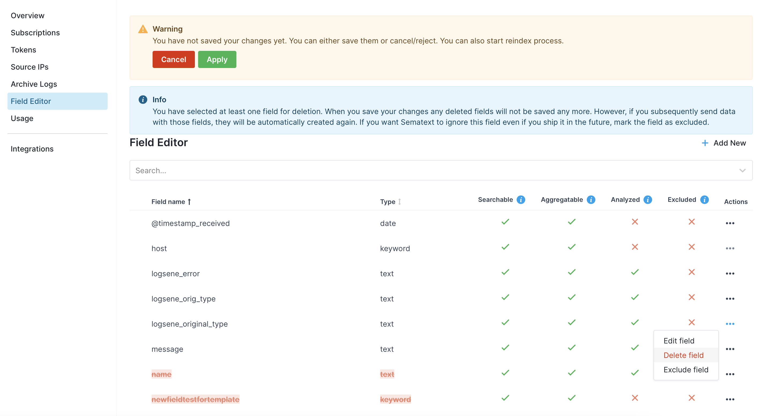Select Delete field from the context menu
764x416 pixels.
click(x=686, y=355)
